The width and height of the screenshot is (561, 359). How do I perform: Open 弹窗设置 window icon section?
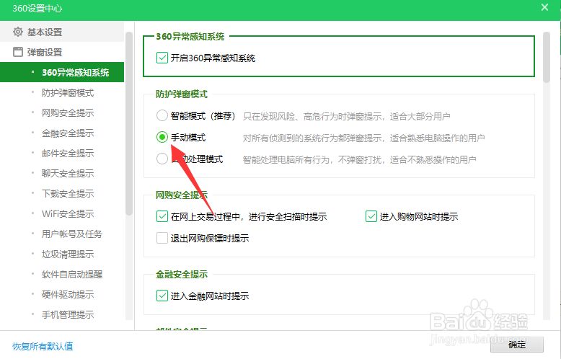pyautogui.click(x=62, y=52)
